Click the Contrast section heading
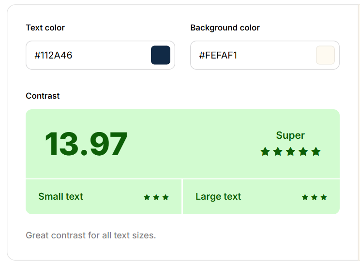This screenshot has width=360, height=264. tap(43, 96)
